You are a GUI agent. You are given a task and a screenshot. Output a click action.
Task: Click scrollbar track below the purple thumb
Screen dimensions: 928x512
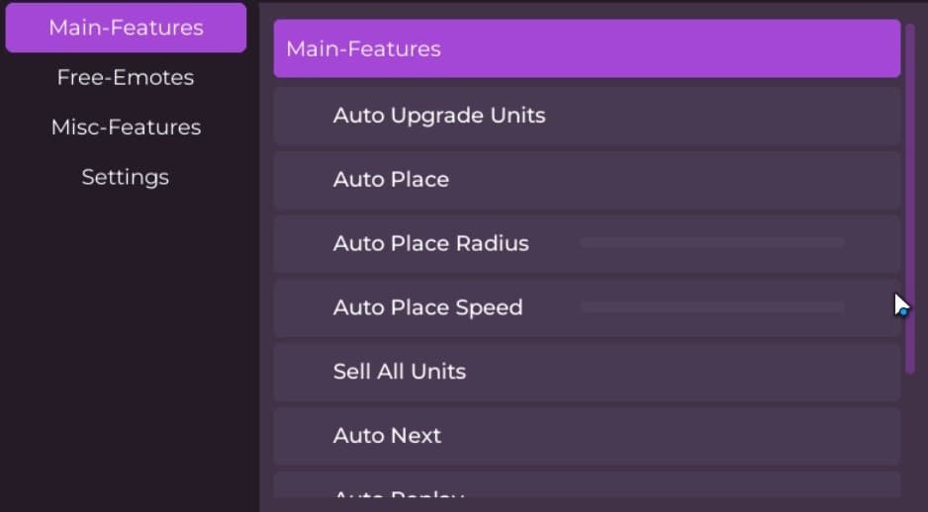909,435
